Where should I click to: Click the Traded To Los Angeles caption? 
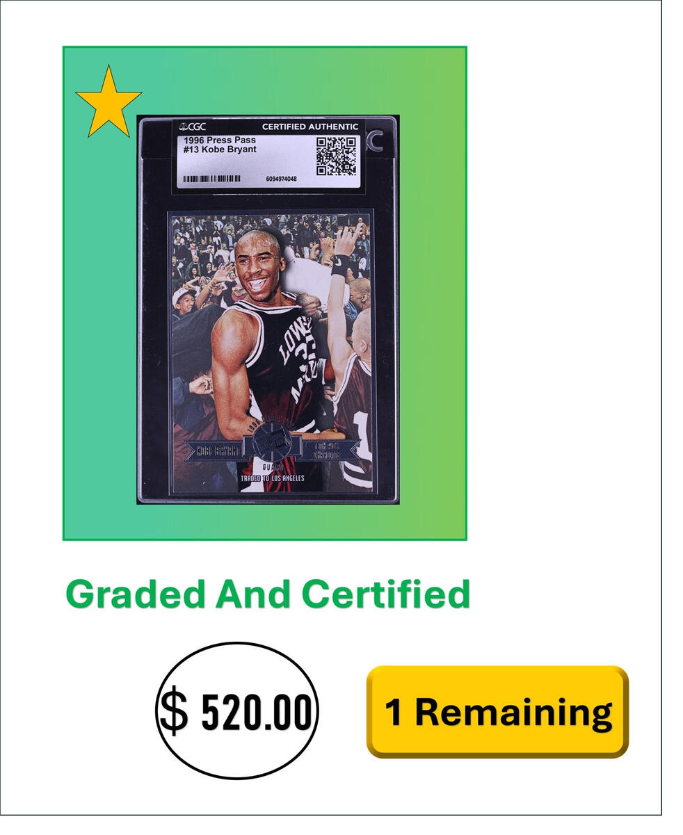272,478
